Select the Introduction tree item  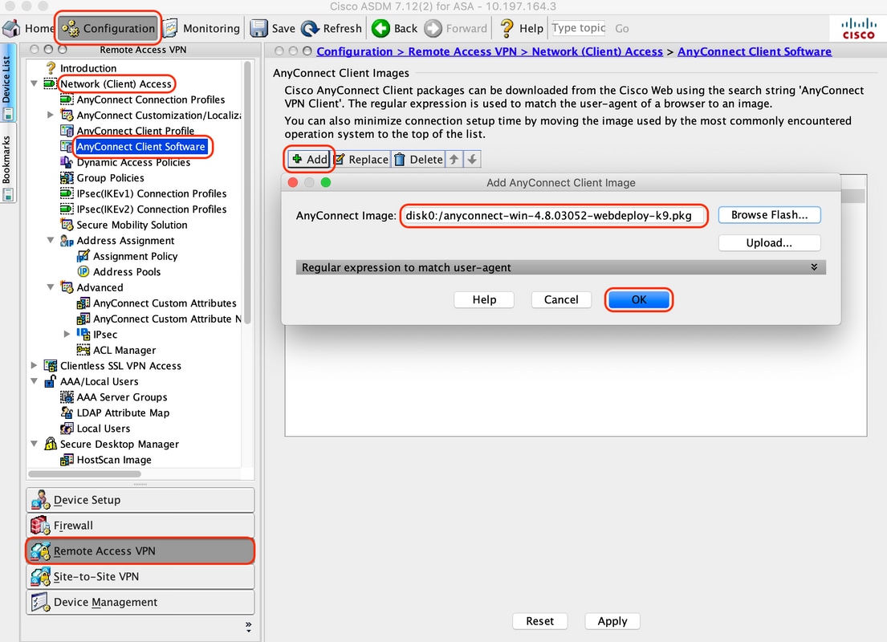[x=87, y=68]
